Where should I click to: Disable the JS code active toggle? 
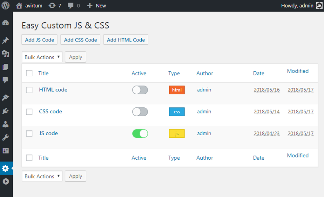coord(140,134)
